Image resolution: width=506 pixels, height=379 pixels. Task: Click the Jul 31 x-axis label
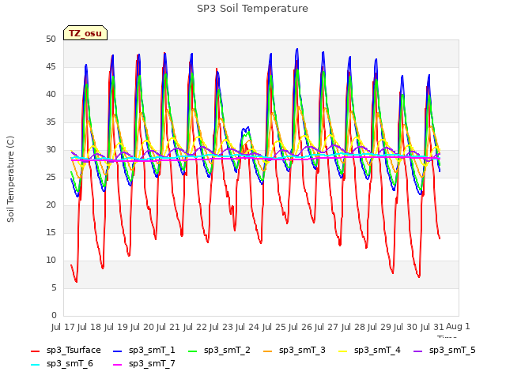click(432, 327)
